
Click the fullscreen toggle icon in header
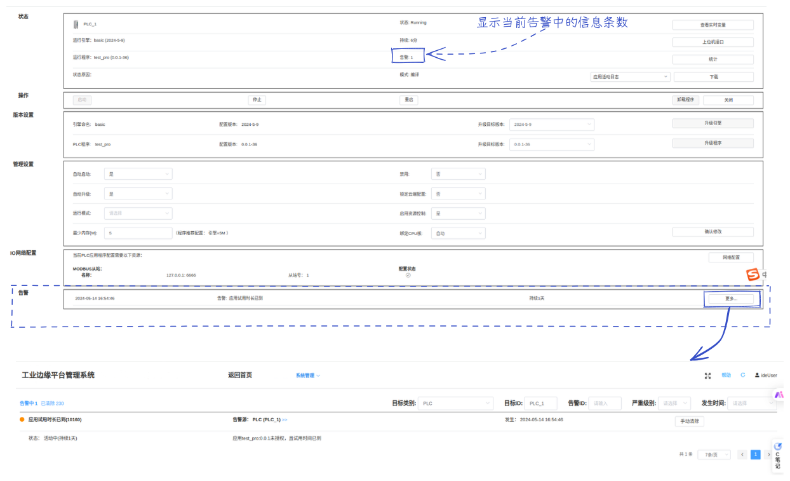tap(707, 376)
